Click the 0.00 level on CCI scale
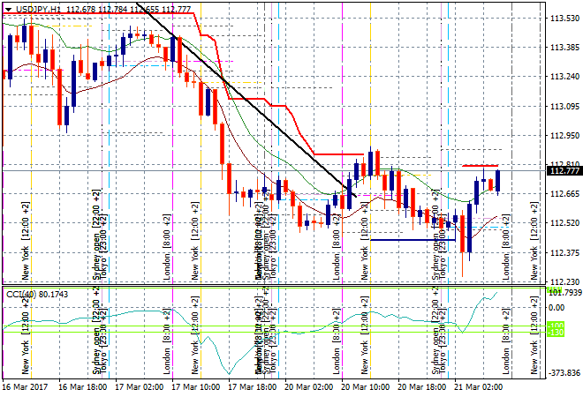This screenshot has width=583, height=397. pyautogui.click(x=556, y=307)
